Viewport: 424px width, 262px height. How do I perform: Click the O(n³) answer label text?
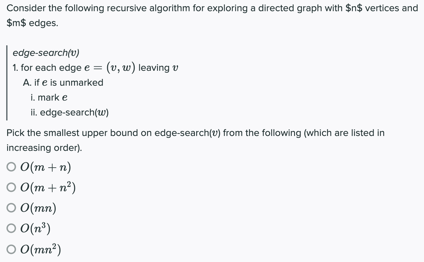coord(35,228)
